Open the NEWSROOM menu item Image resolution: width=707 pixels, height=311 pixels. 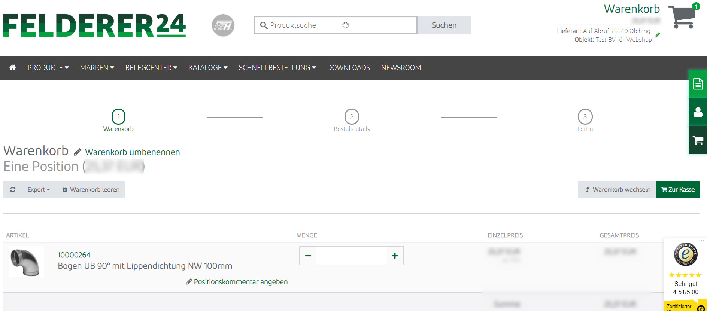coord(401,68)
